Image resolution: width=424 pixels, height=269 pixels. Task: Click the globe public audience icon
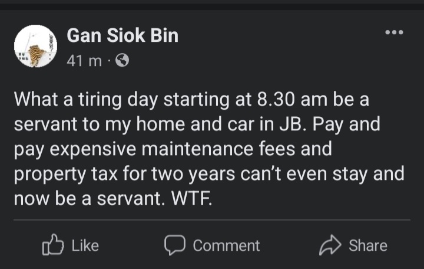pyautogui.click(x=122, y=61)
